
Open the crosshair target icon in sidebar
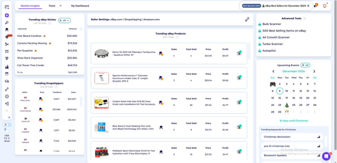pyautogui.click(x=7, y=37)
